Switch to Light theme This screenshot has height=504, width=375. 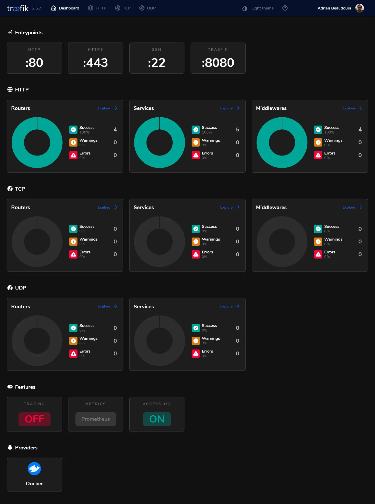coord(258,8)
